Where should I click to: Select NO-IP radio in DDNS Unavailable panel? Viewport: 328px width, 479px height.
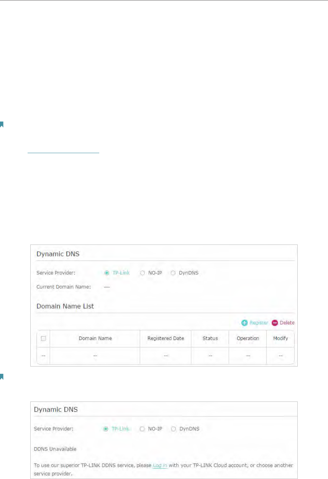click(142, 429)
